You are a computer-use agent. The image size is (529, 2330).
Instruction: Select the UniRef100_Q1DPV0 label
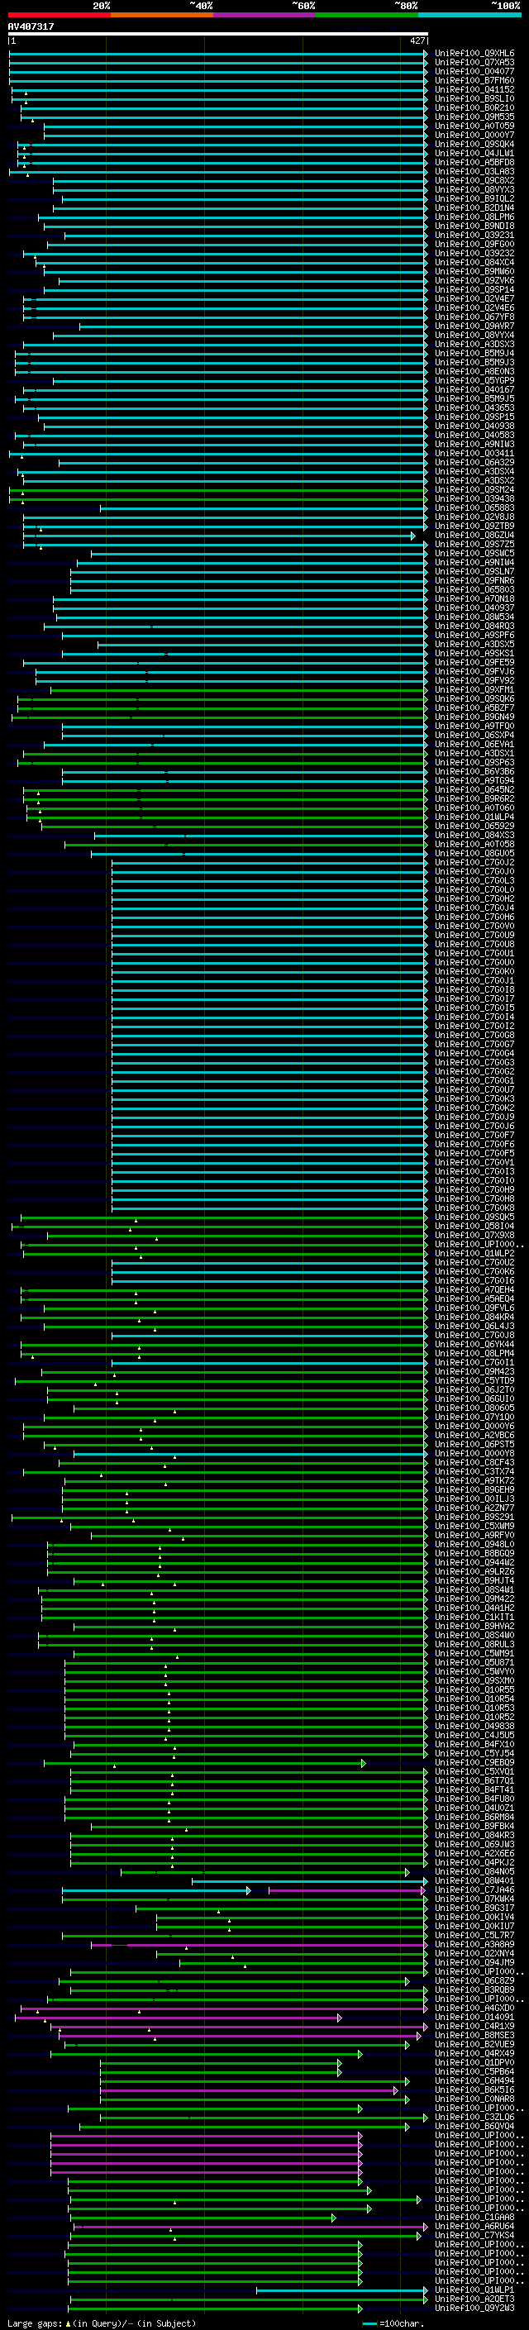click(474, 2062)
